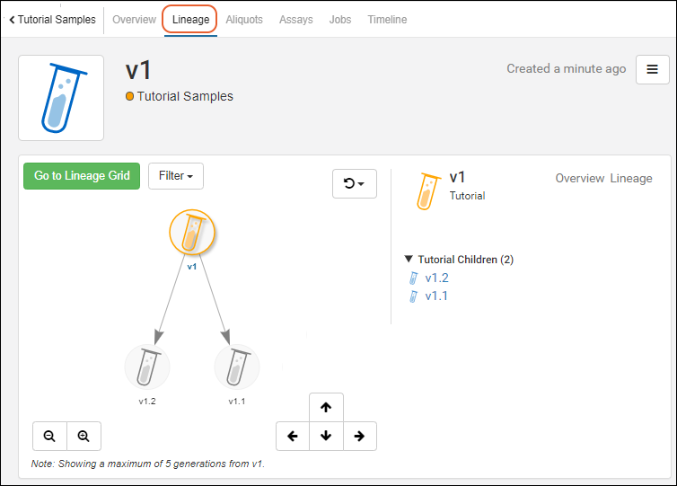Pan the lineage graph to the left
The width and height of the screenshot is (677, 486).
click(293, 436)
